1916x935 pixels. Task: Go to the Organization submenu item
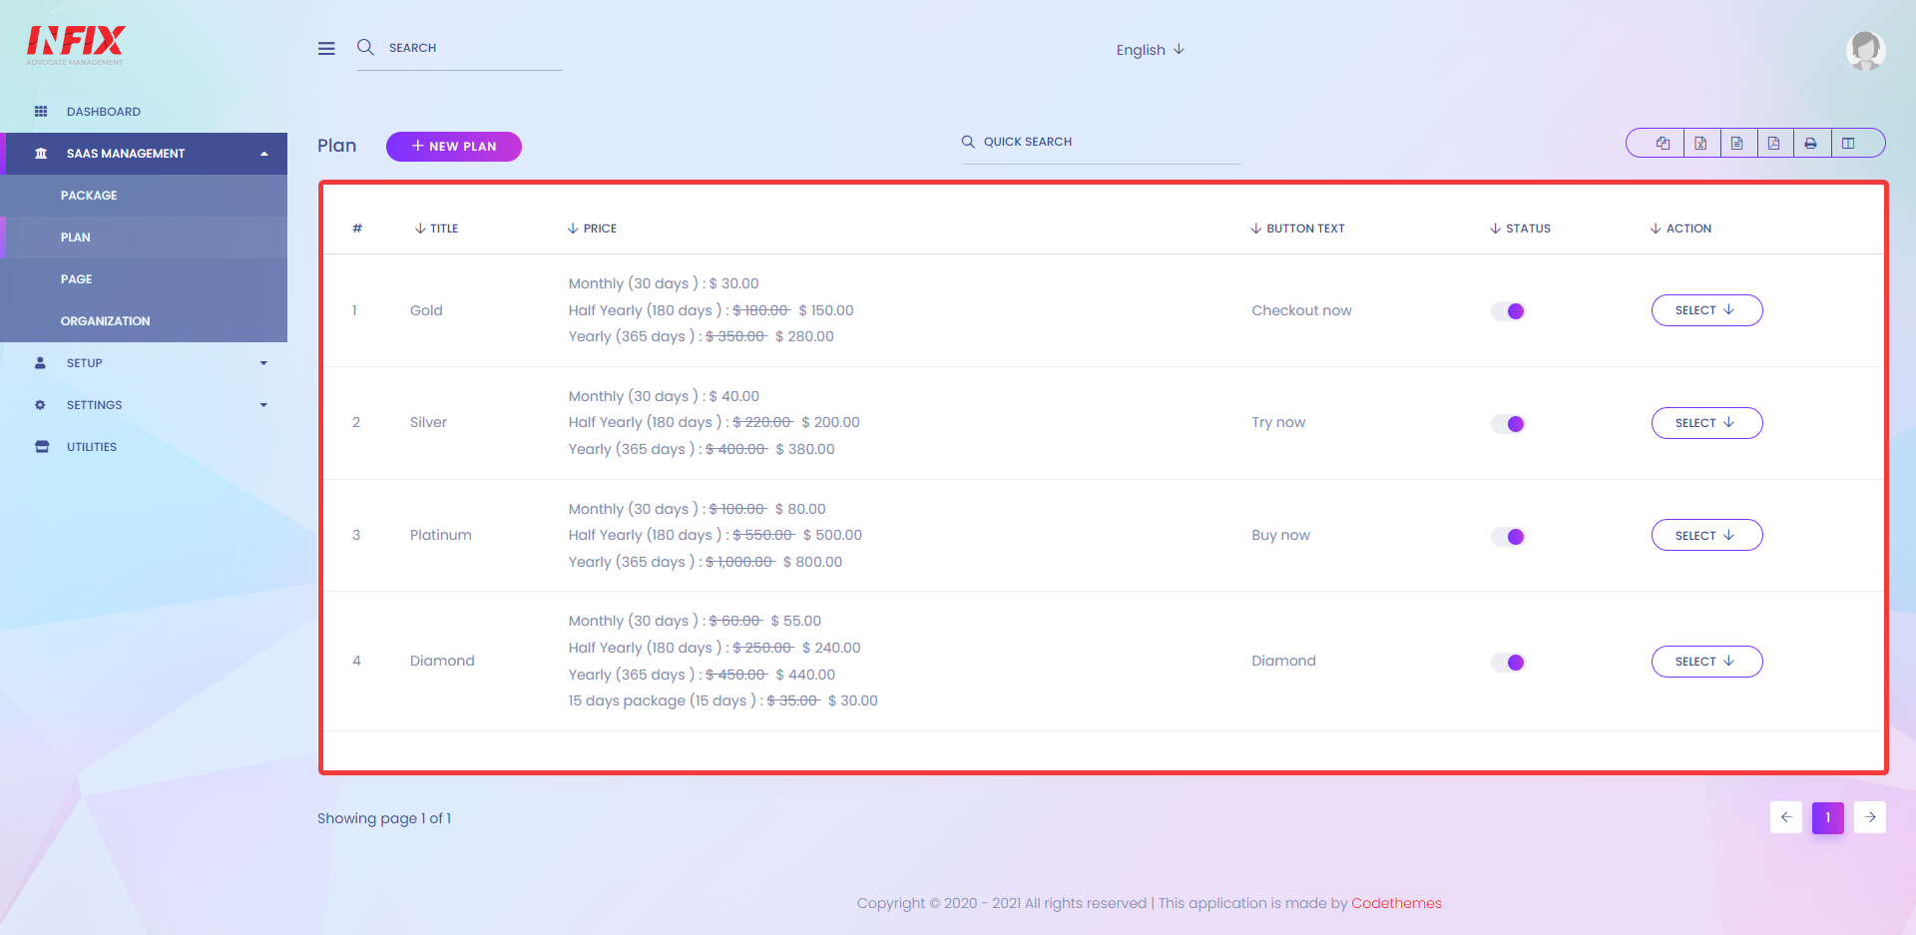[144, 321]
